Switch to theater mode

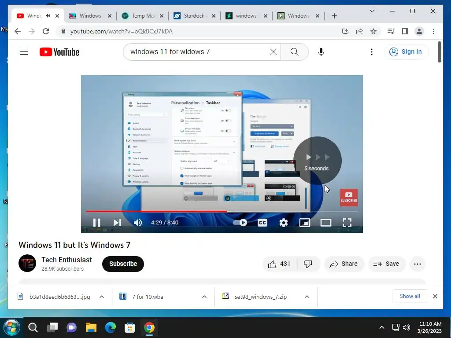(326, 222)
